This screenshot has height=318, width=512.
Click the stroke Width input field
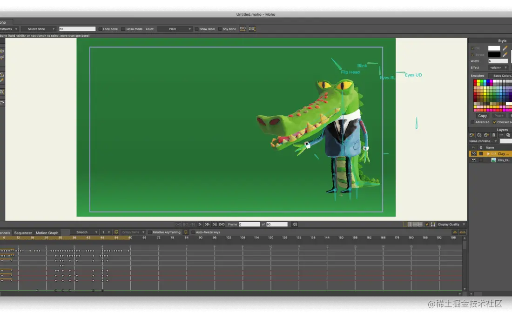point(498,61)
